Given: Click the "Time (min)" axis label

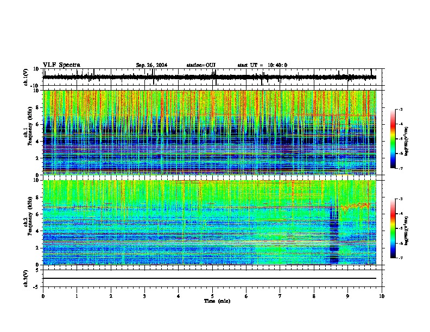Looking at the screenshot, I should [217, 301].
